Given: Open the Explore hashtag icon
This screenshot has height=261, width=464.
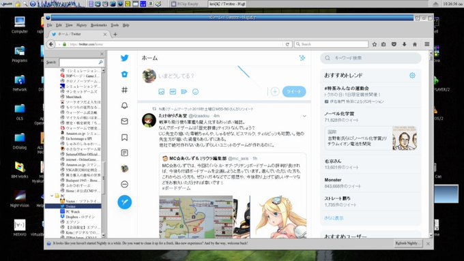Looking at the screenshot, I should tap(125, 90).
